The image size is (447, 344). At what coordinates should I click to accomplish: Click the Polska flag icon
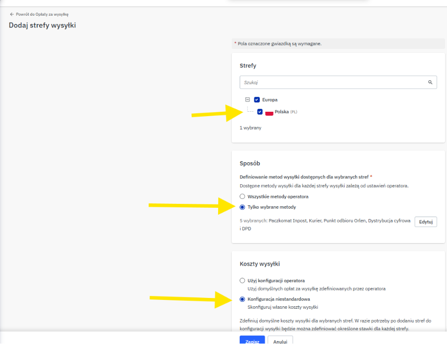(x=269, y=112)
